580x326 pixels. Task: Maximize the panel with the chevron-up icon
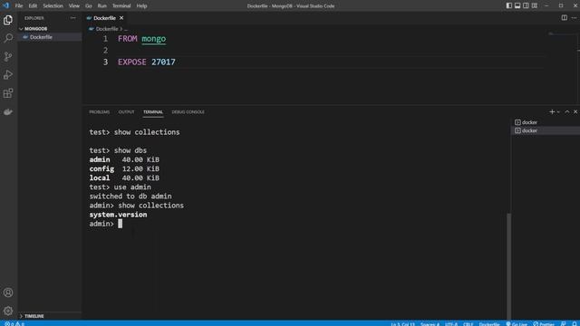(x=567, y=111)
